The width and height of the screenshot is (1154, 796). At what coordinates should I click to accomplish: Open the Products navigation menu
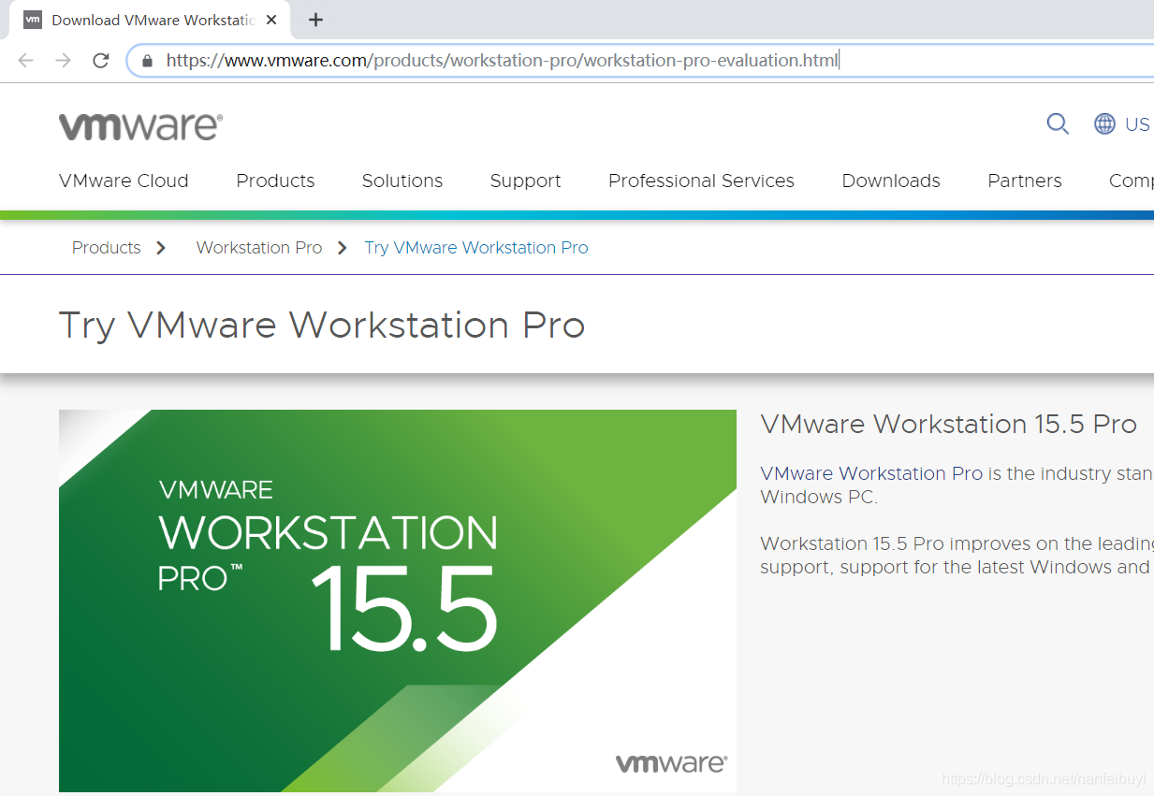click(x=275, y=181)
